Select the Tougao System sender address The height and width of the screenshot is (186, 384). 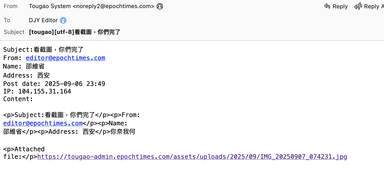(91, 7)
